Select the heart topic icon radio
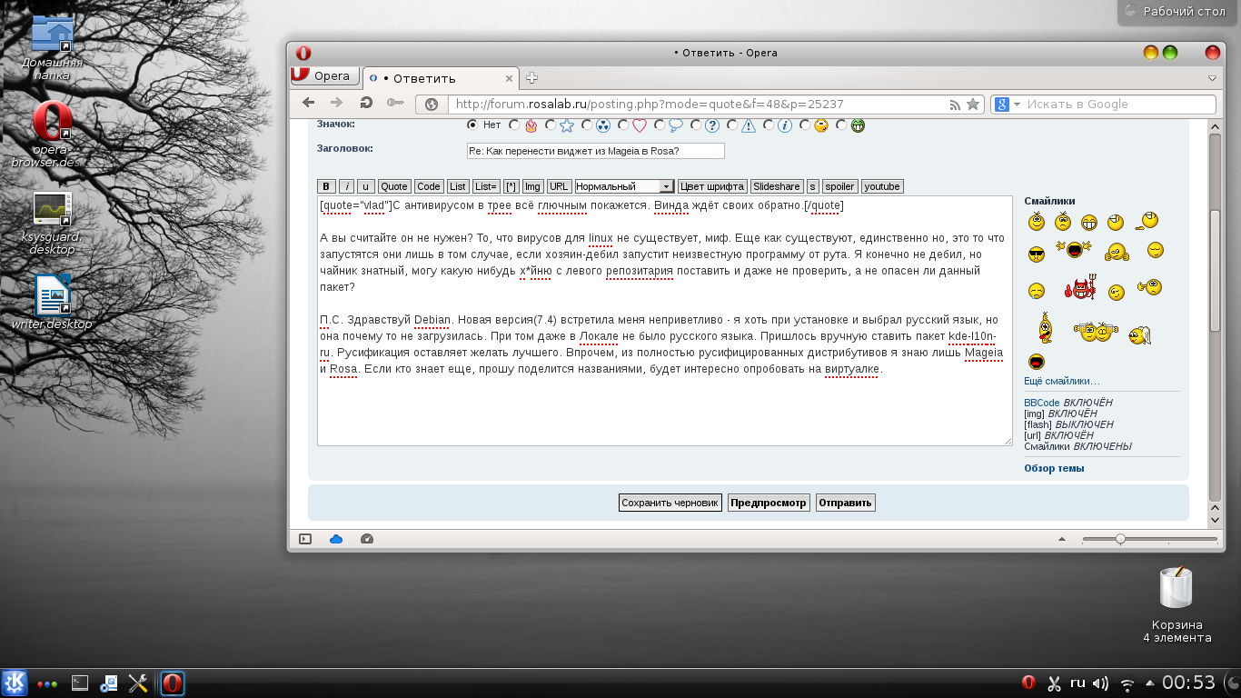The height and width of the screenshot is (698, 1241). pos(623,125)
